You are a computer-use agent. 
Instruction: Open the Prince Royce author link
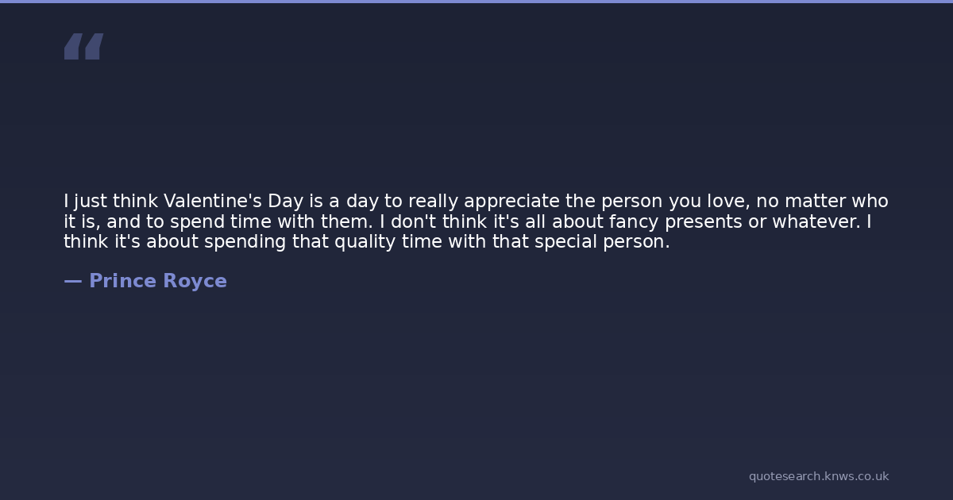point(157,281)
